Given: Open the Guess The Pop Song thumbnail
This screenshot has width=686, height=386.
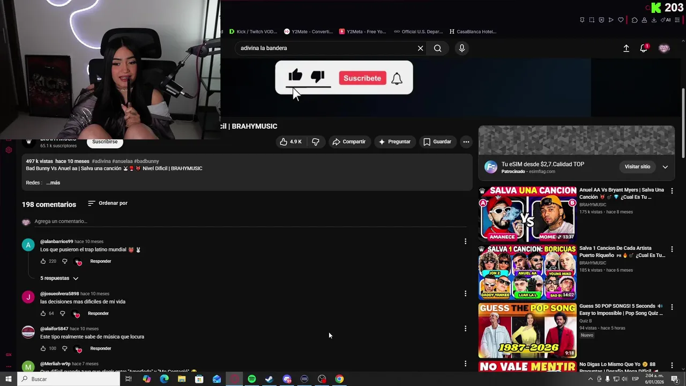Looking at the screenshot, I should point(527,330).
